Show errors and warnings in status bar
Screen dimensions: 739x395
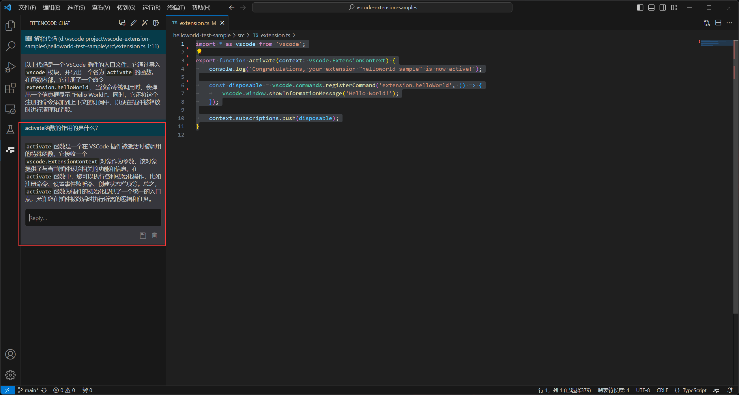[64, 390]
